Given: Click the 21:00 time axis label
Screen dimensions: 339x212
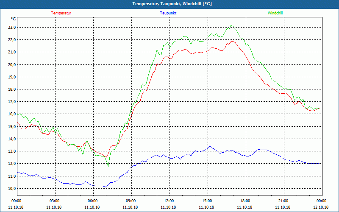Looking at the screenshot, I should coord(284,201).
